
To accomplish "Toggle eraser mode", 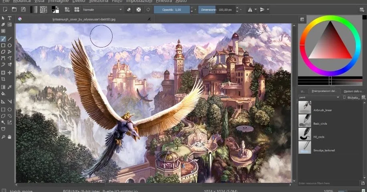I will coord(129,10).
